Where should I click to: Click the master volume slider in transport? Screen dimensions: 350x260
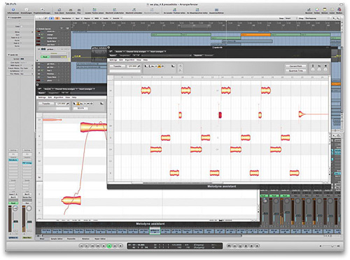pyautogui.click(x=330, y=246)
